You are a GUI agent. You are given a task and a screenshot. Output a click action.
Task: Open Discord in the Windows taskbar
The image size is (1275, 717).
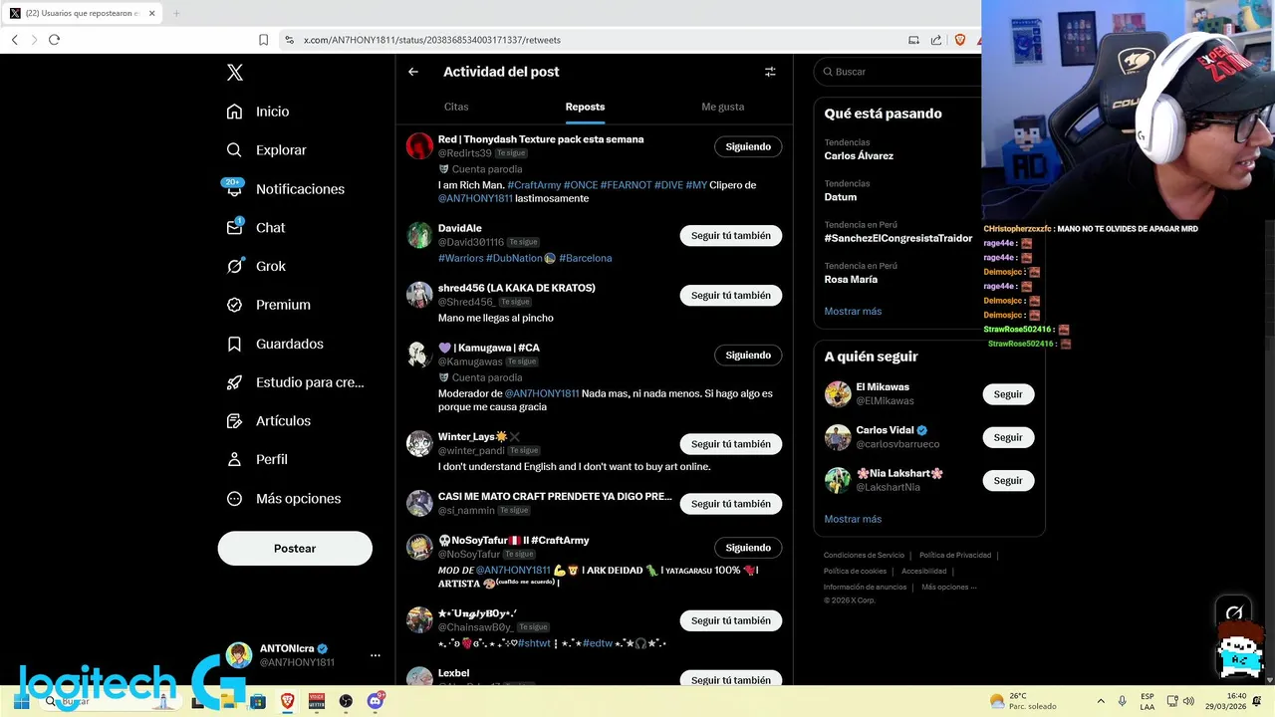[376, 701]
